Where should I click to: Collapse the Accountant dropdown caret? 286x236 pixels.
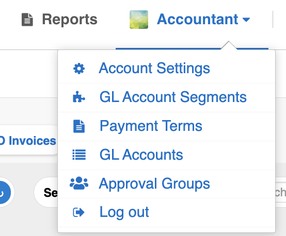click(x=246, y=20)
